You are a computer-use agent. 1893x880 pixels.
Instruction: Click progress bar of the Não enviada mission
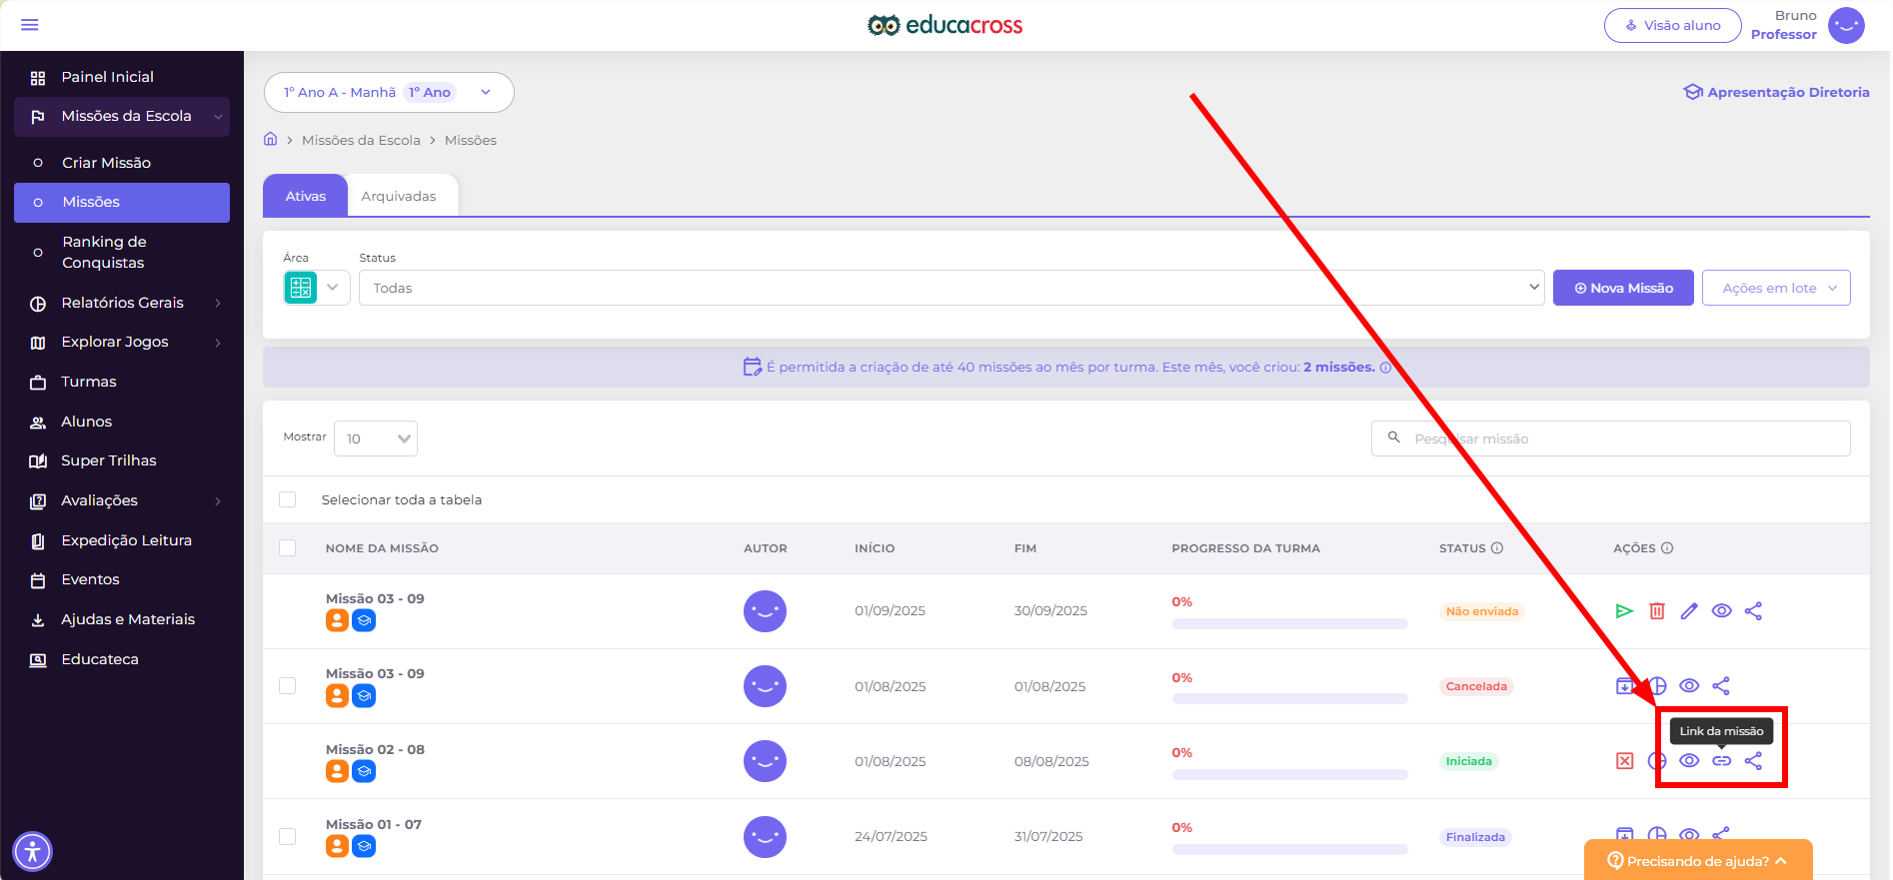1289,624
